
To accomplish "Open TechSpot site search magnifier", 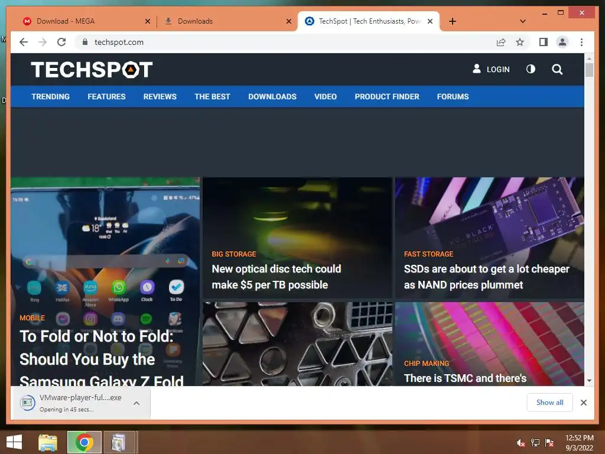I will [x=557, y=70].
